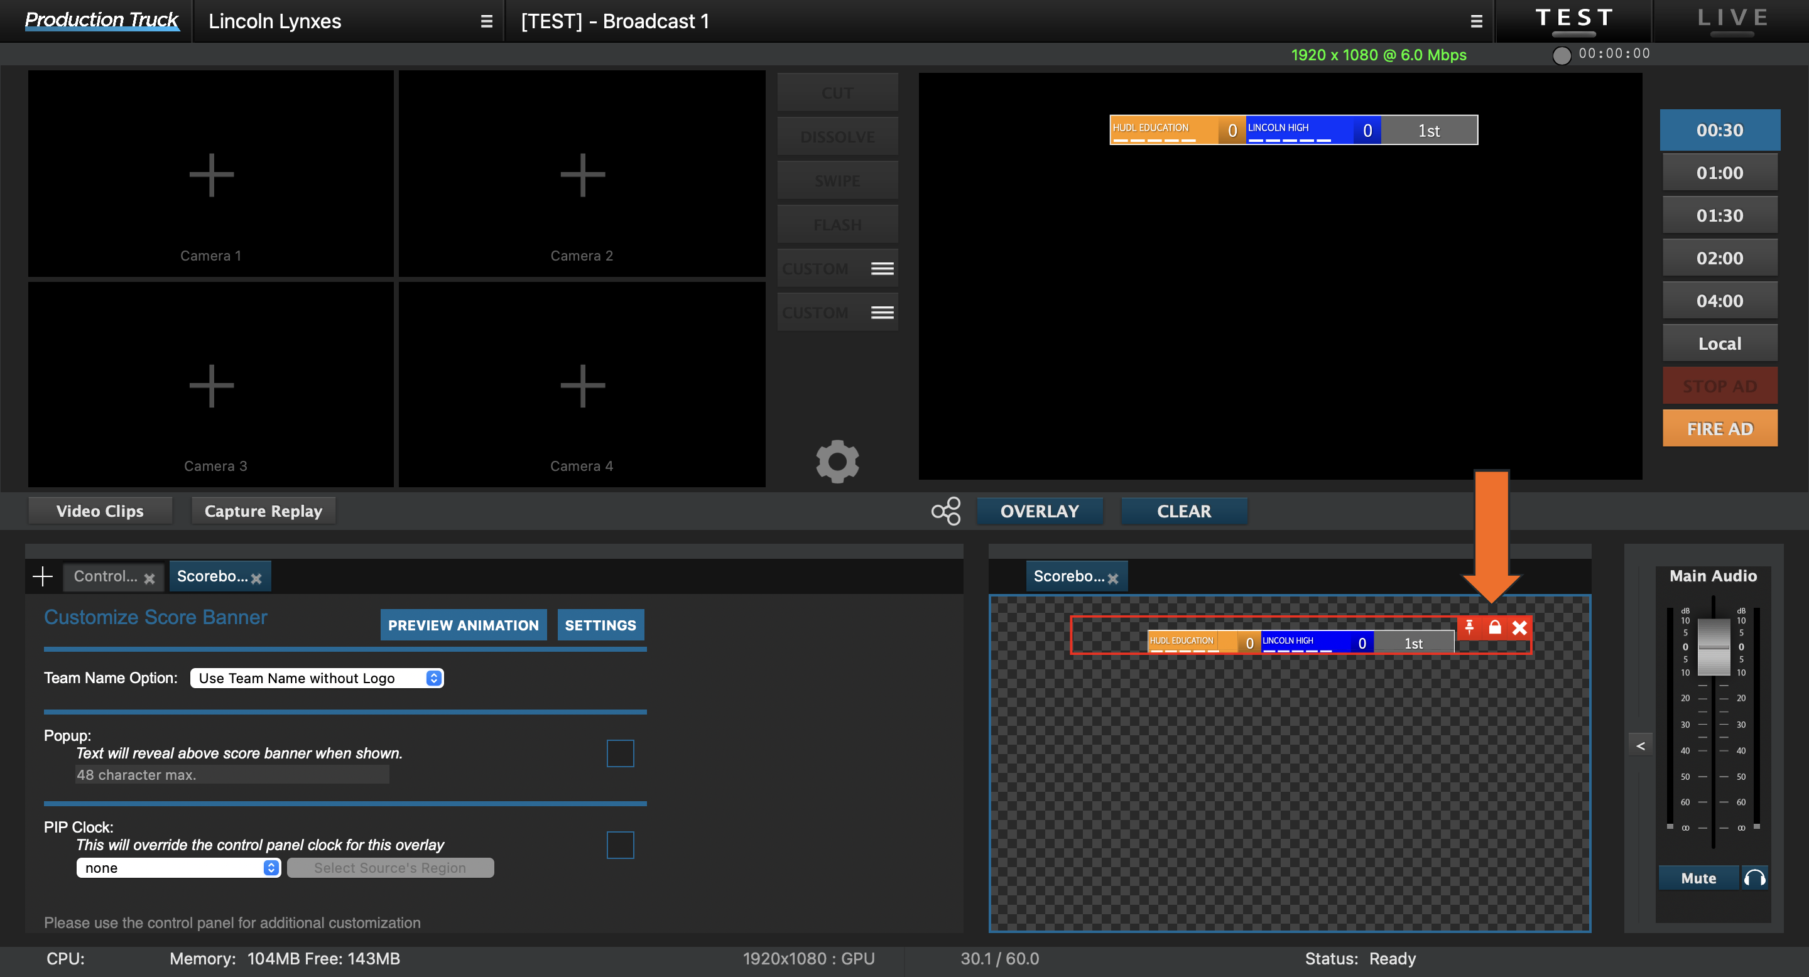1809x977 pixels.
Task: Mute the Main Audio
Action: click(x=1698, y=877)
